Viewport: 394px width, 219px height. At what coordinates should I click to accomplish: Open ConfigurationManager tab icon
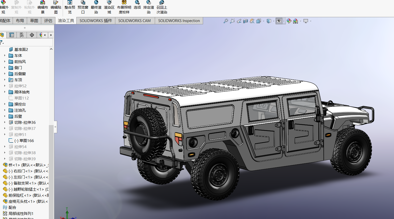coord(22,35)
